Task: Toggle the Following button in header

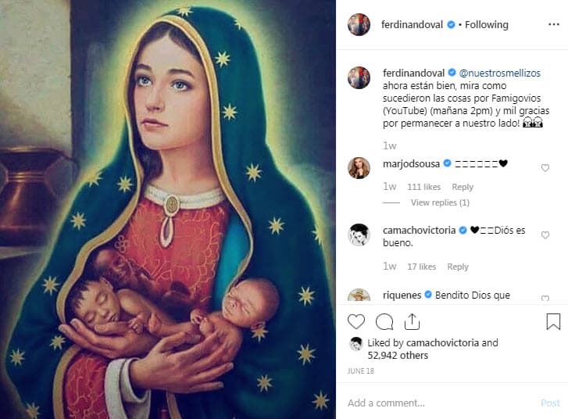Action: (486, 25)
